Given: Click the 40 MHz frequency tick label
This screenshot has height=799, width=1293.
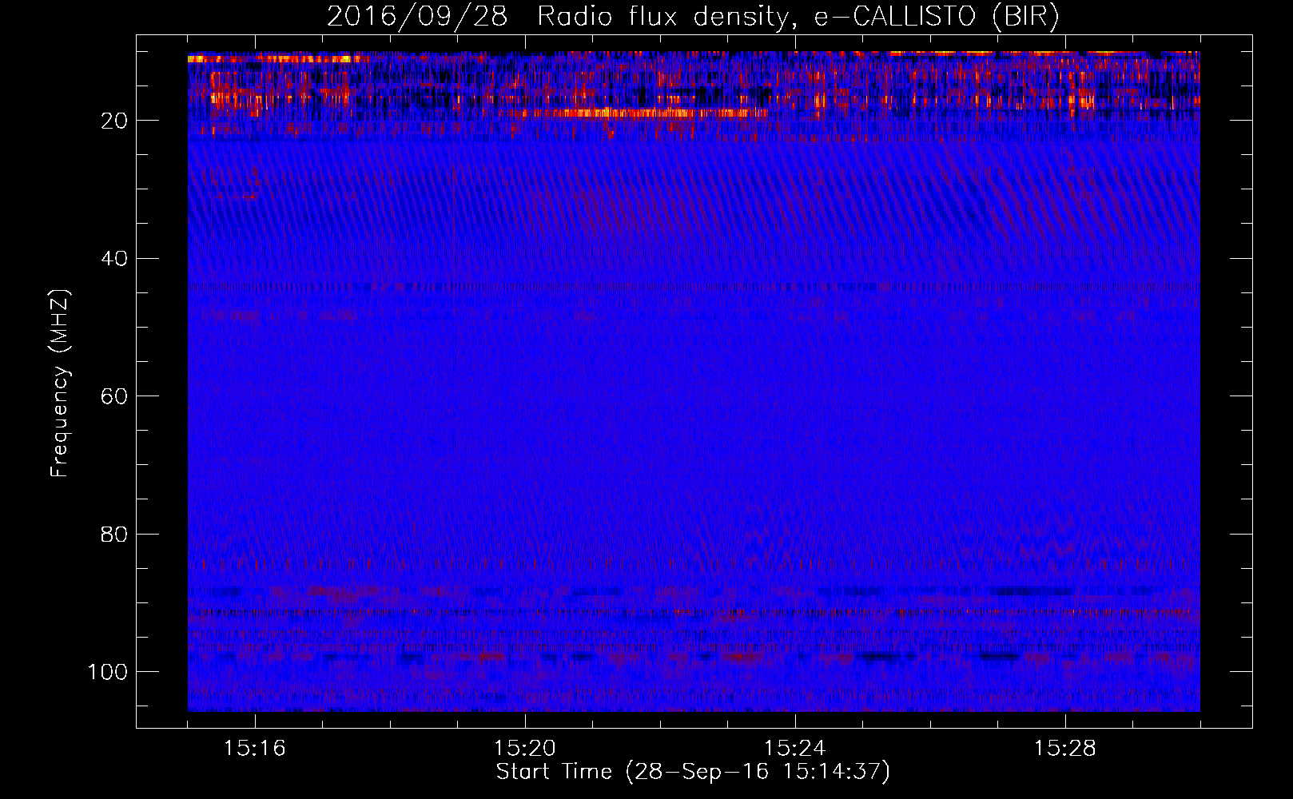Looking at the screenshot, I should [114, 259].
